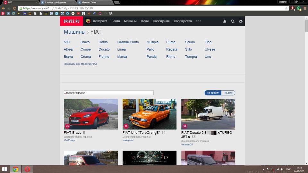The image size is (308, 173).
Task: Open the red extension icon with badge 1
Action: coord(293,8)
